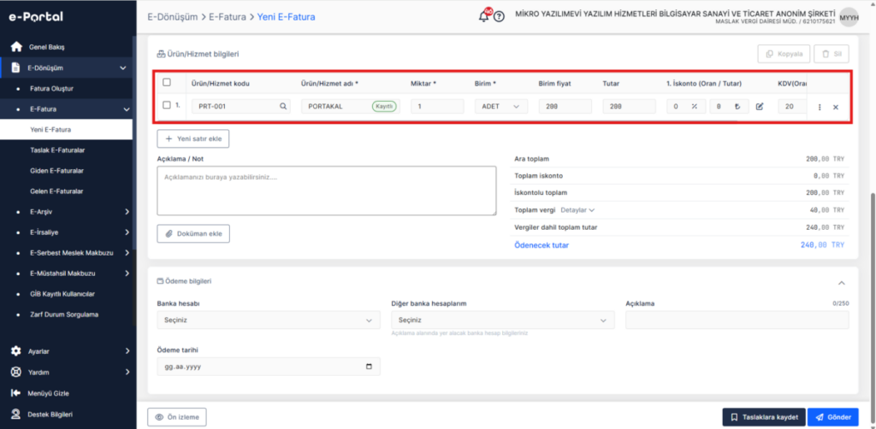Click the PORTAKAL product name field
This screenshot has height=429, width=876.
(x=350, y=107)
